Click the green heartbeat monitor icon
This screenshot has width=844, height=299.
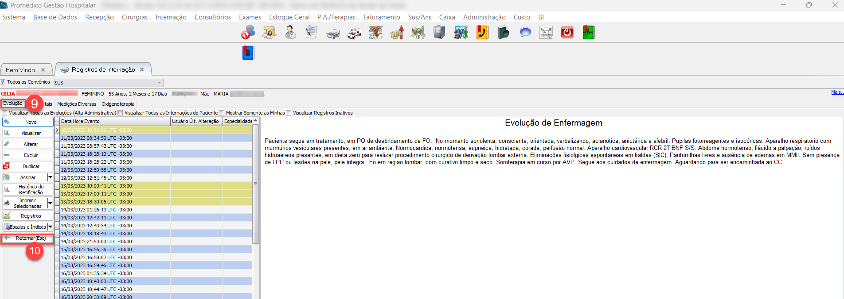[x=588, y=33]
